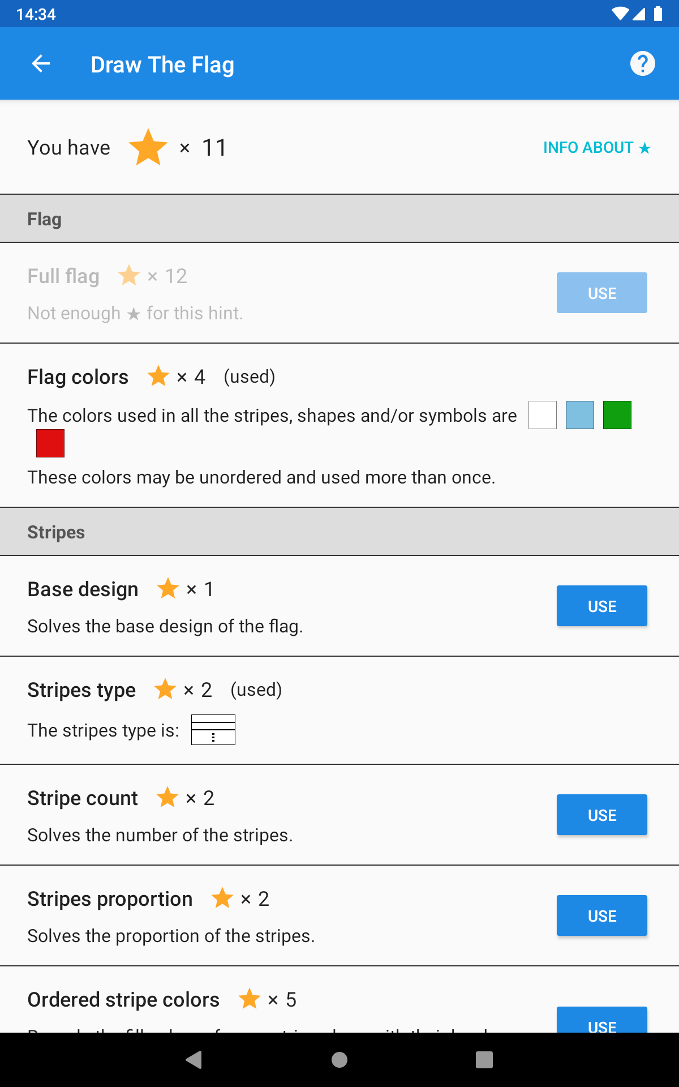This screenshot has height=1087, width=679.
Task: Use the Stripe count hint
Action: 602,815
